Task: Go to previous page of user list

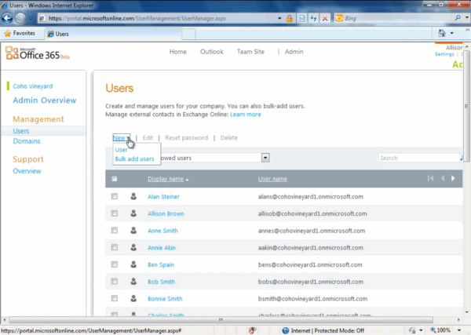Action: (443, 178)
